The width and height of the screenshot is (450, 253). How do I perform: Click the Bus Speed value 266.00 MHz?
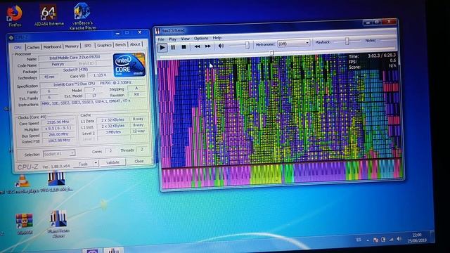tap(58, 134)
